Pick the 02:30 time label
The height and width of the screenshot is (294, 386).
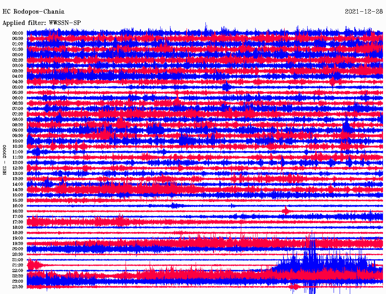[x=18, y=60]
